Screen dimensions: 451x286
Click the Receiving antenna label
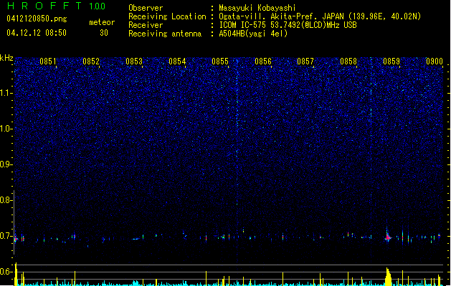tap(165, 34)
